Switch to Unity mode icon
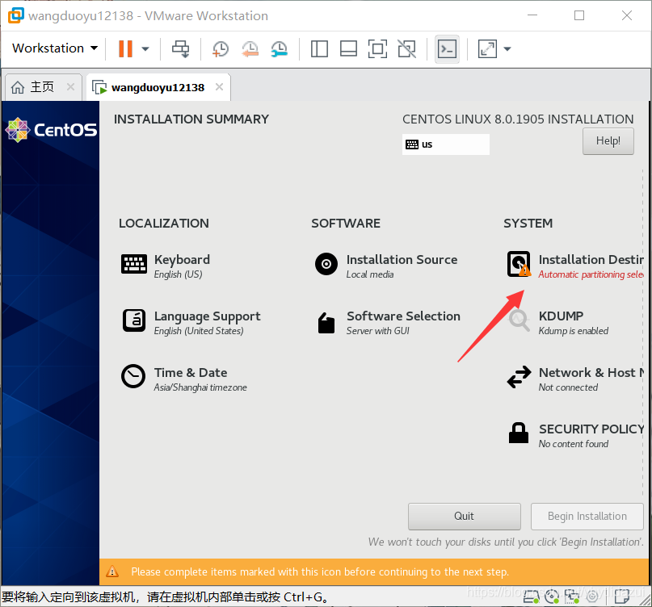The width and height of the screenshot is (652, 607). point(406,48)
